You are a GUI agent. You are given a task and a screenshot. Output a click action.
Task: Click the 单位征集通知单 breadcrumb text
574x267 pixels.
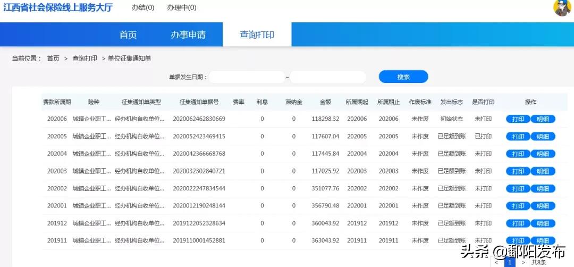click(x=129, y=58)
